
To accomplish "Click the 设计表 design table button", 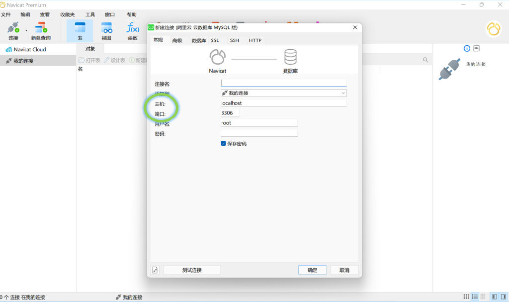I will [x=115, y=60].
